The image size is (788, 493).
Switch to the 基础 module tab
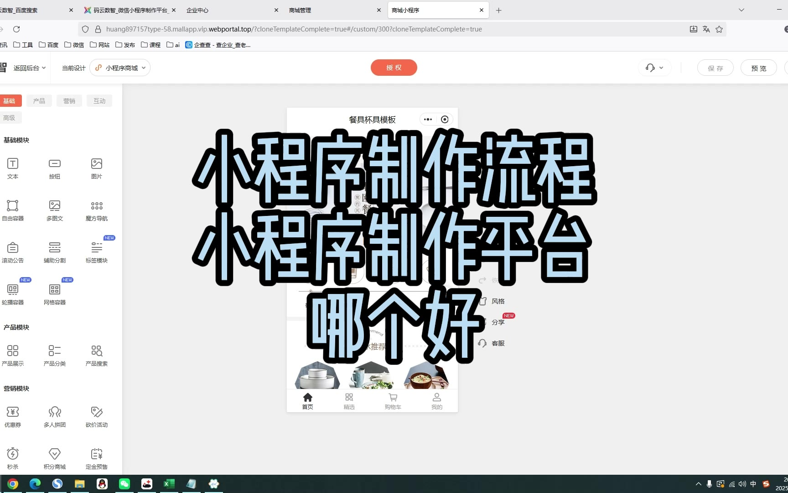coord(10,101)
